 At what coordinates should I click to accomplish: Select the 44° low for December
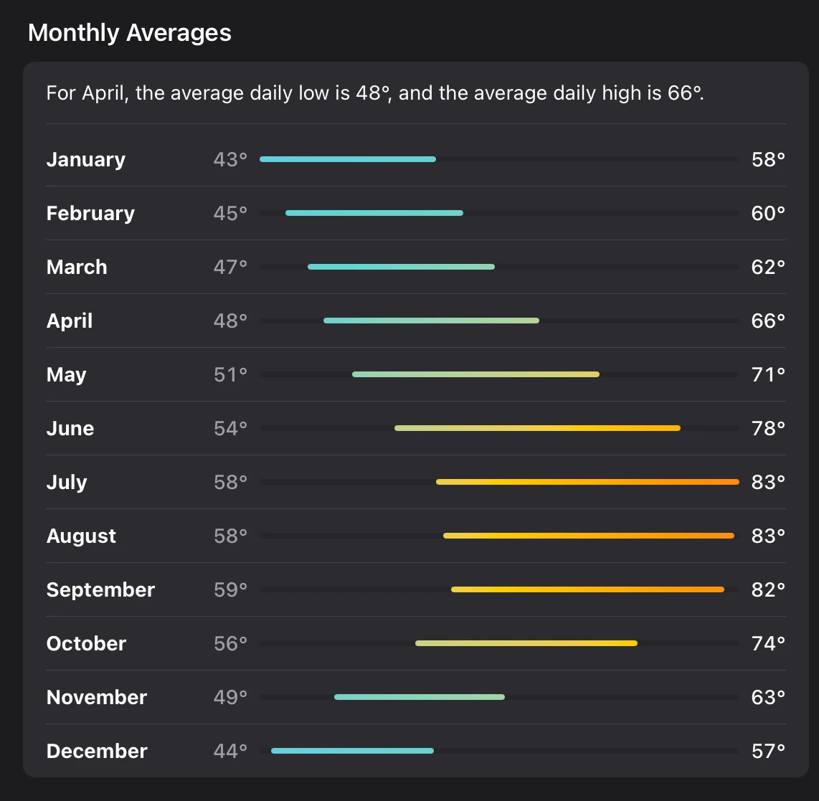(x=229, y=751)
